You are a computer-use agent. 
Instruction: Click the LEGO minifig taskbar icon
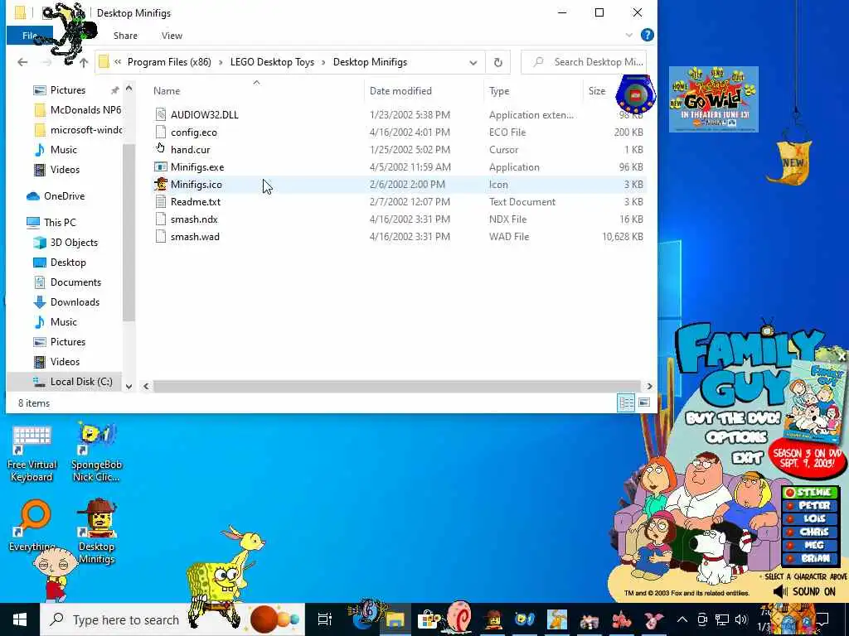point(492,619)
